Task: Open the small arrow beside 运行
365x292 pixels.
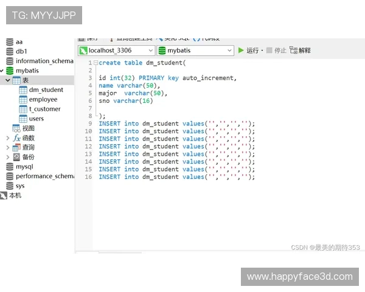Action: pos(262,50)
